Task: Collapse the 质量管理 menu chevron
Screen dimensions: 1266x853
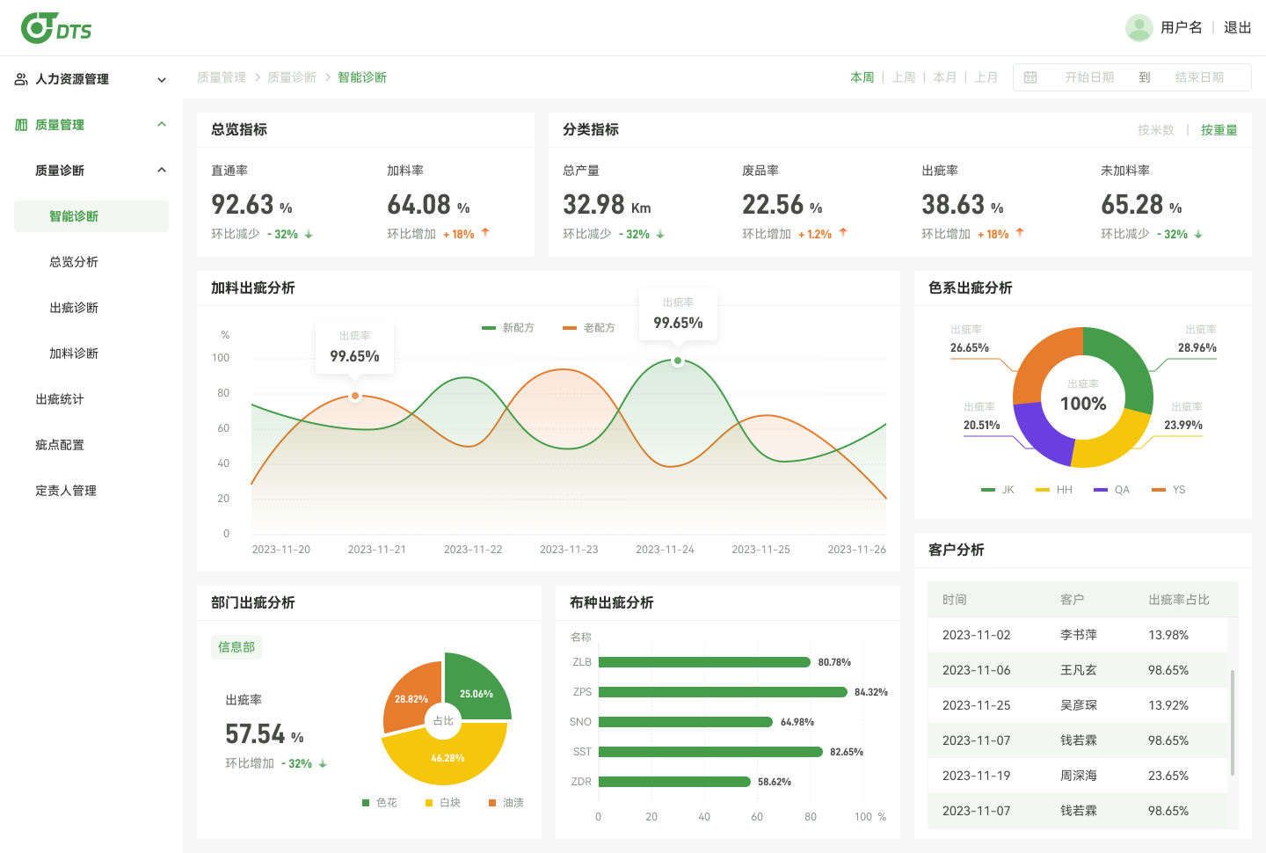Action: pyautogui.click(x=162, y=125)
